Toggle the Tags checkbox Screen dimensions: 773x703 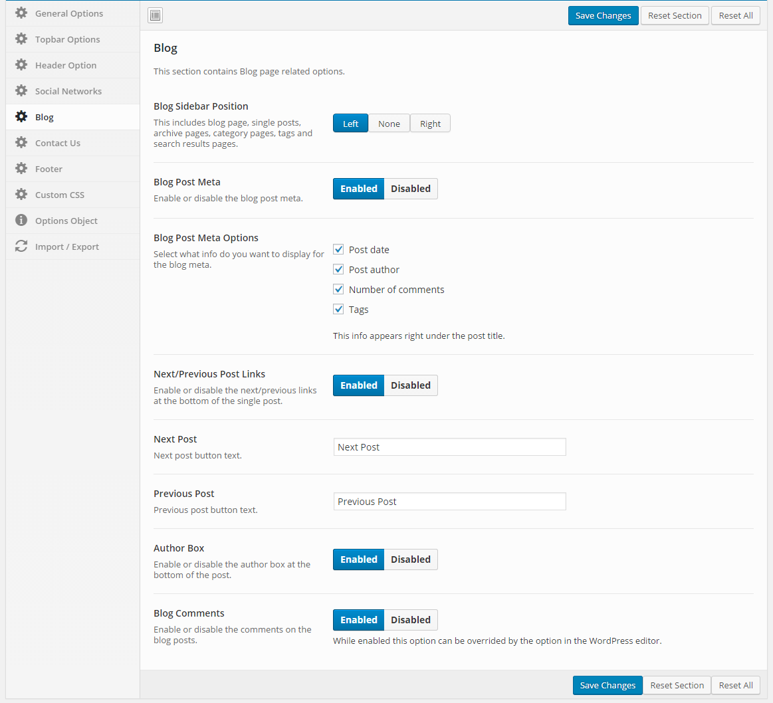tap(338, 310)
